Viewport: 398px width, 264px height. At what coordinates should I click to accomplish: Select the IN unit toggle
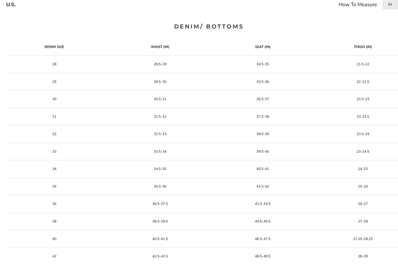[390, 5]
